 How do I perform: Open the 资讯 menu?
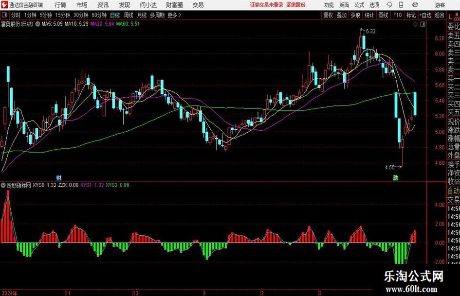tap(103, 5)
